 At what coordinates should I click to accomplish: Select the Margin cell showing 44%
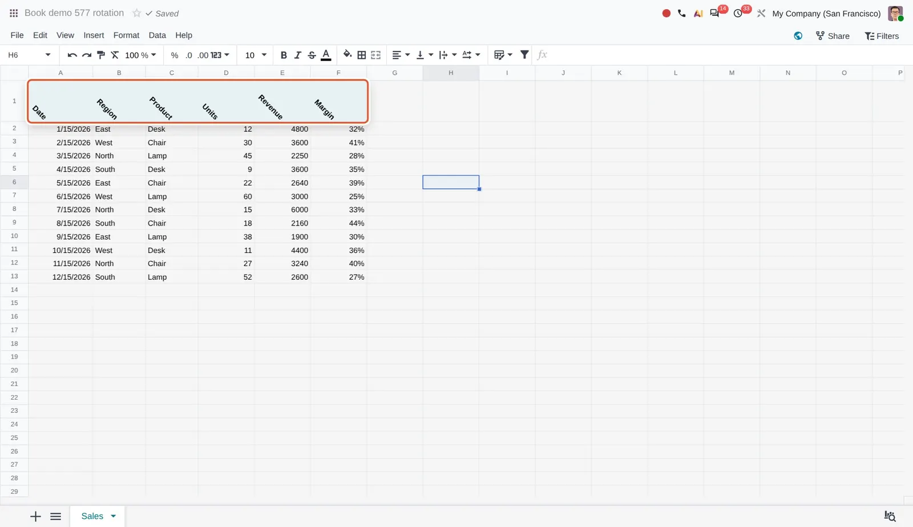(x=339, y=223)
